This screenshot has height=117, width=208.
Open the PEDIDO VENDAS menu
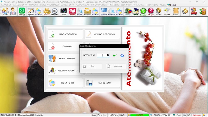click(x=82, y=5)
